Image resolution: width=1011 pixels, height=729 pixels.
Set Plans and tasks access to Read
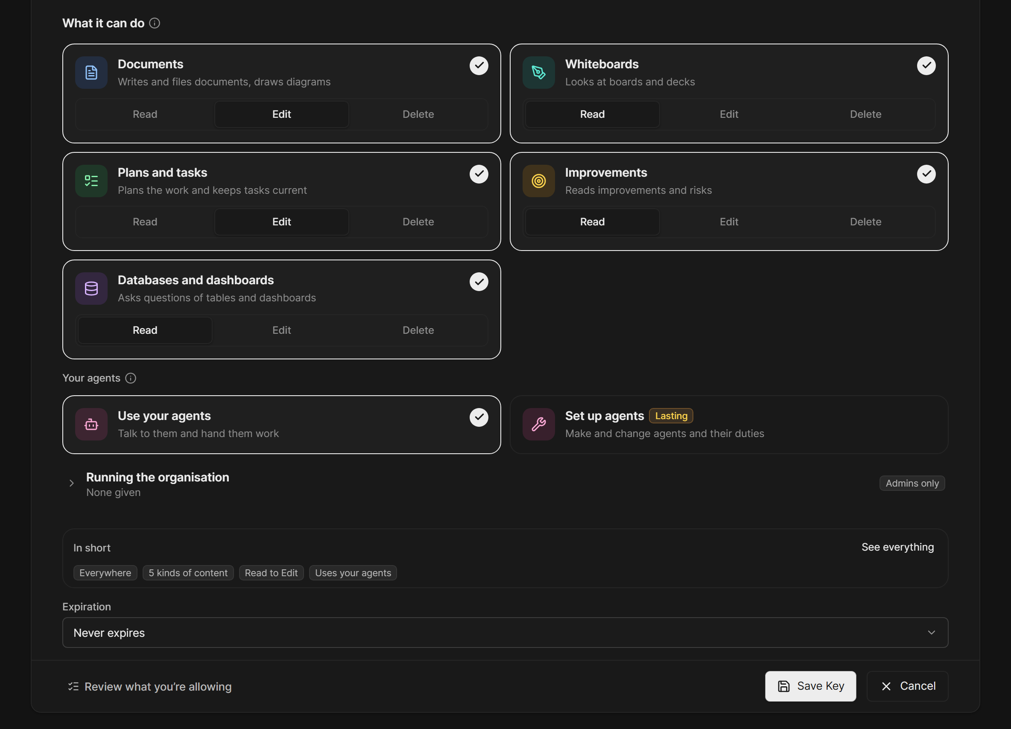pyautogui.click(x=145, y=222)
